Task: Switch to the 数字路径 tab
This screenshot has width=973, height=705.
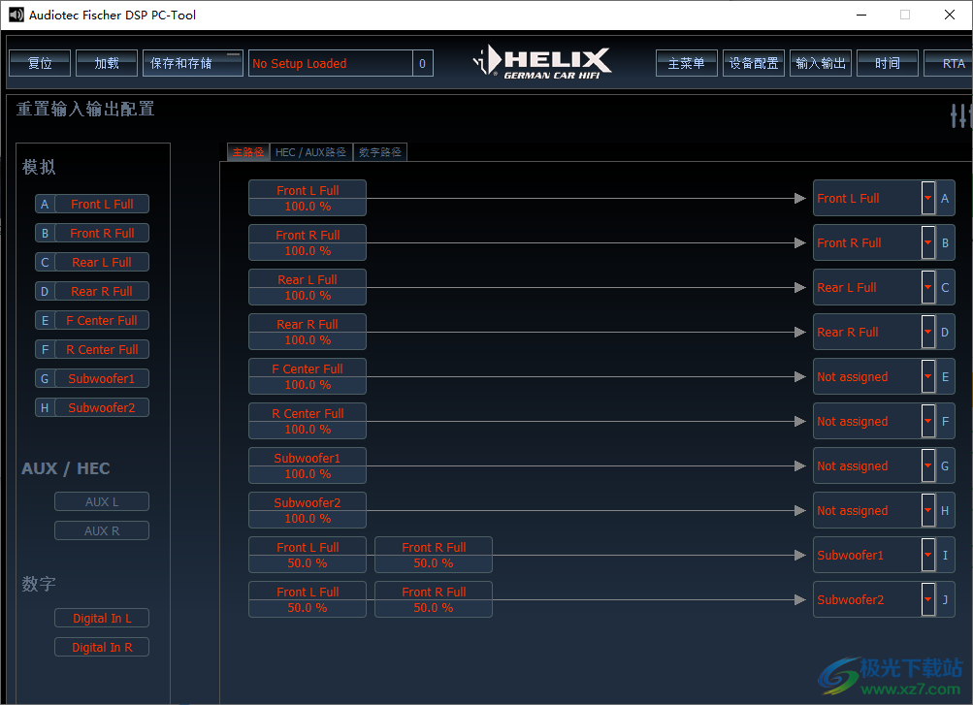Action: tap(380, 152)
